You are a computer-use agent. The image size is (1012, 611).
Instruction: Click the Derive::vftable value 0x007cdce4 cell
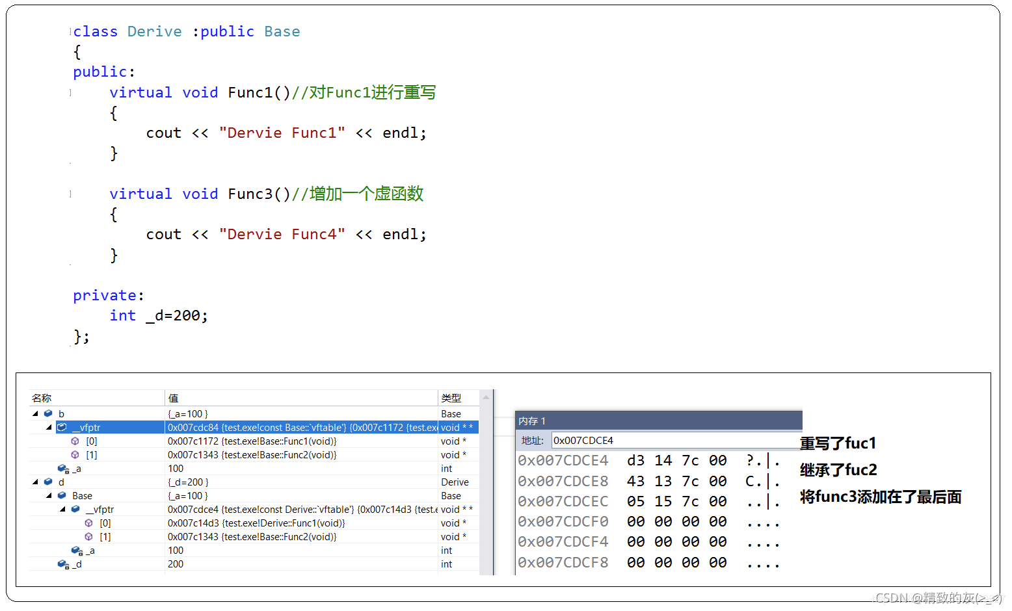(x=302, y=509)
